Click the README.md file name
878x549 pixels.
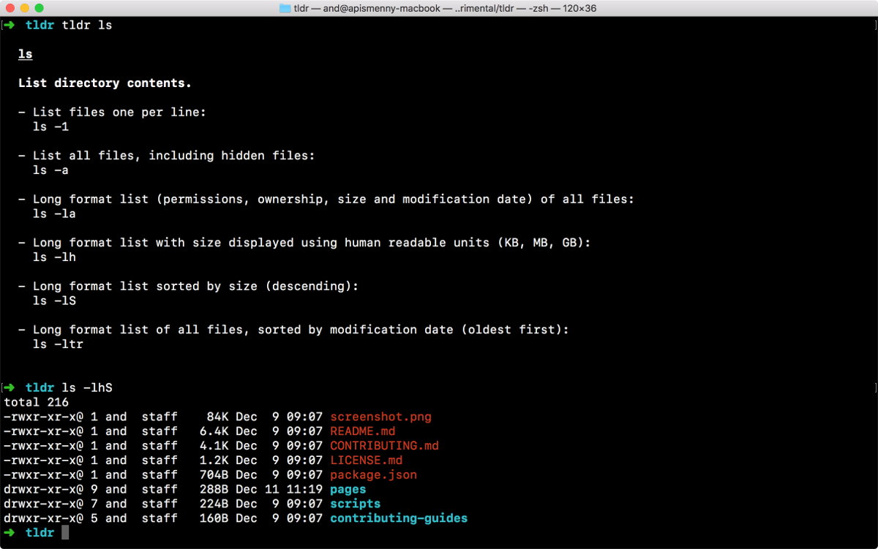click(362, 431)
